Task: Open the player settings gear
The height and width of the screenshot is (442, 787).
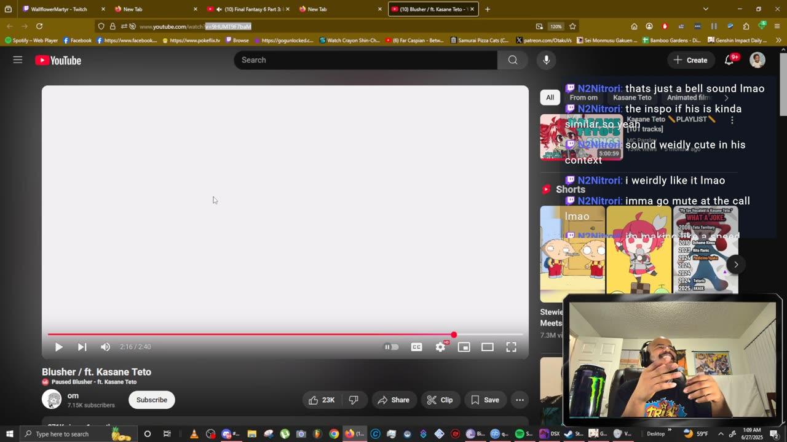Action: (x=440, y=347)
